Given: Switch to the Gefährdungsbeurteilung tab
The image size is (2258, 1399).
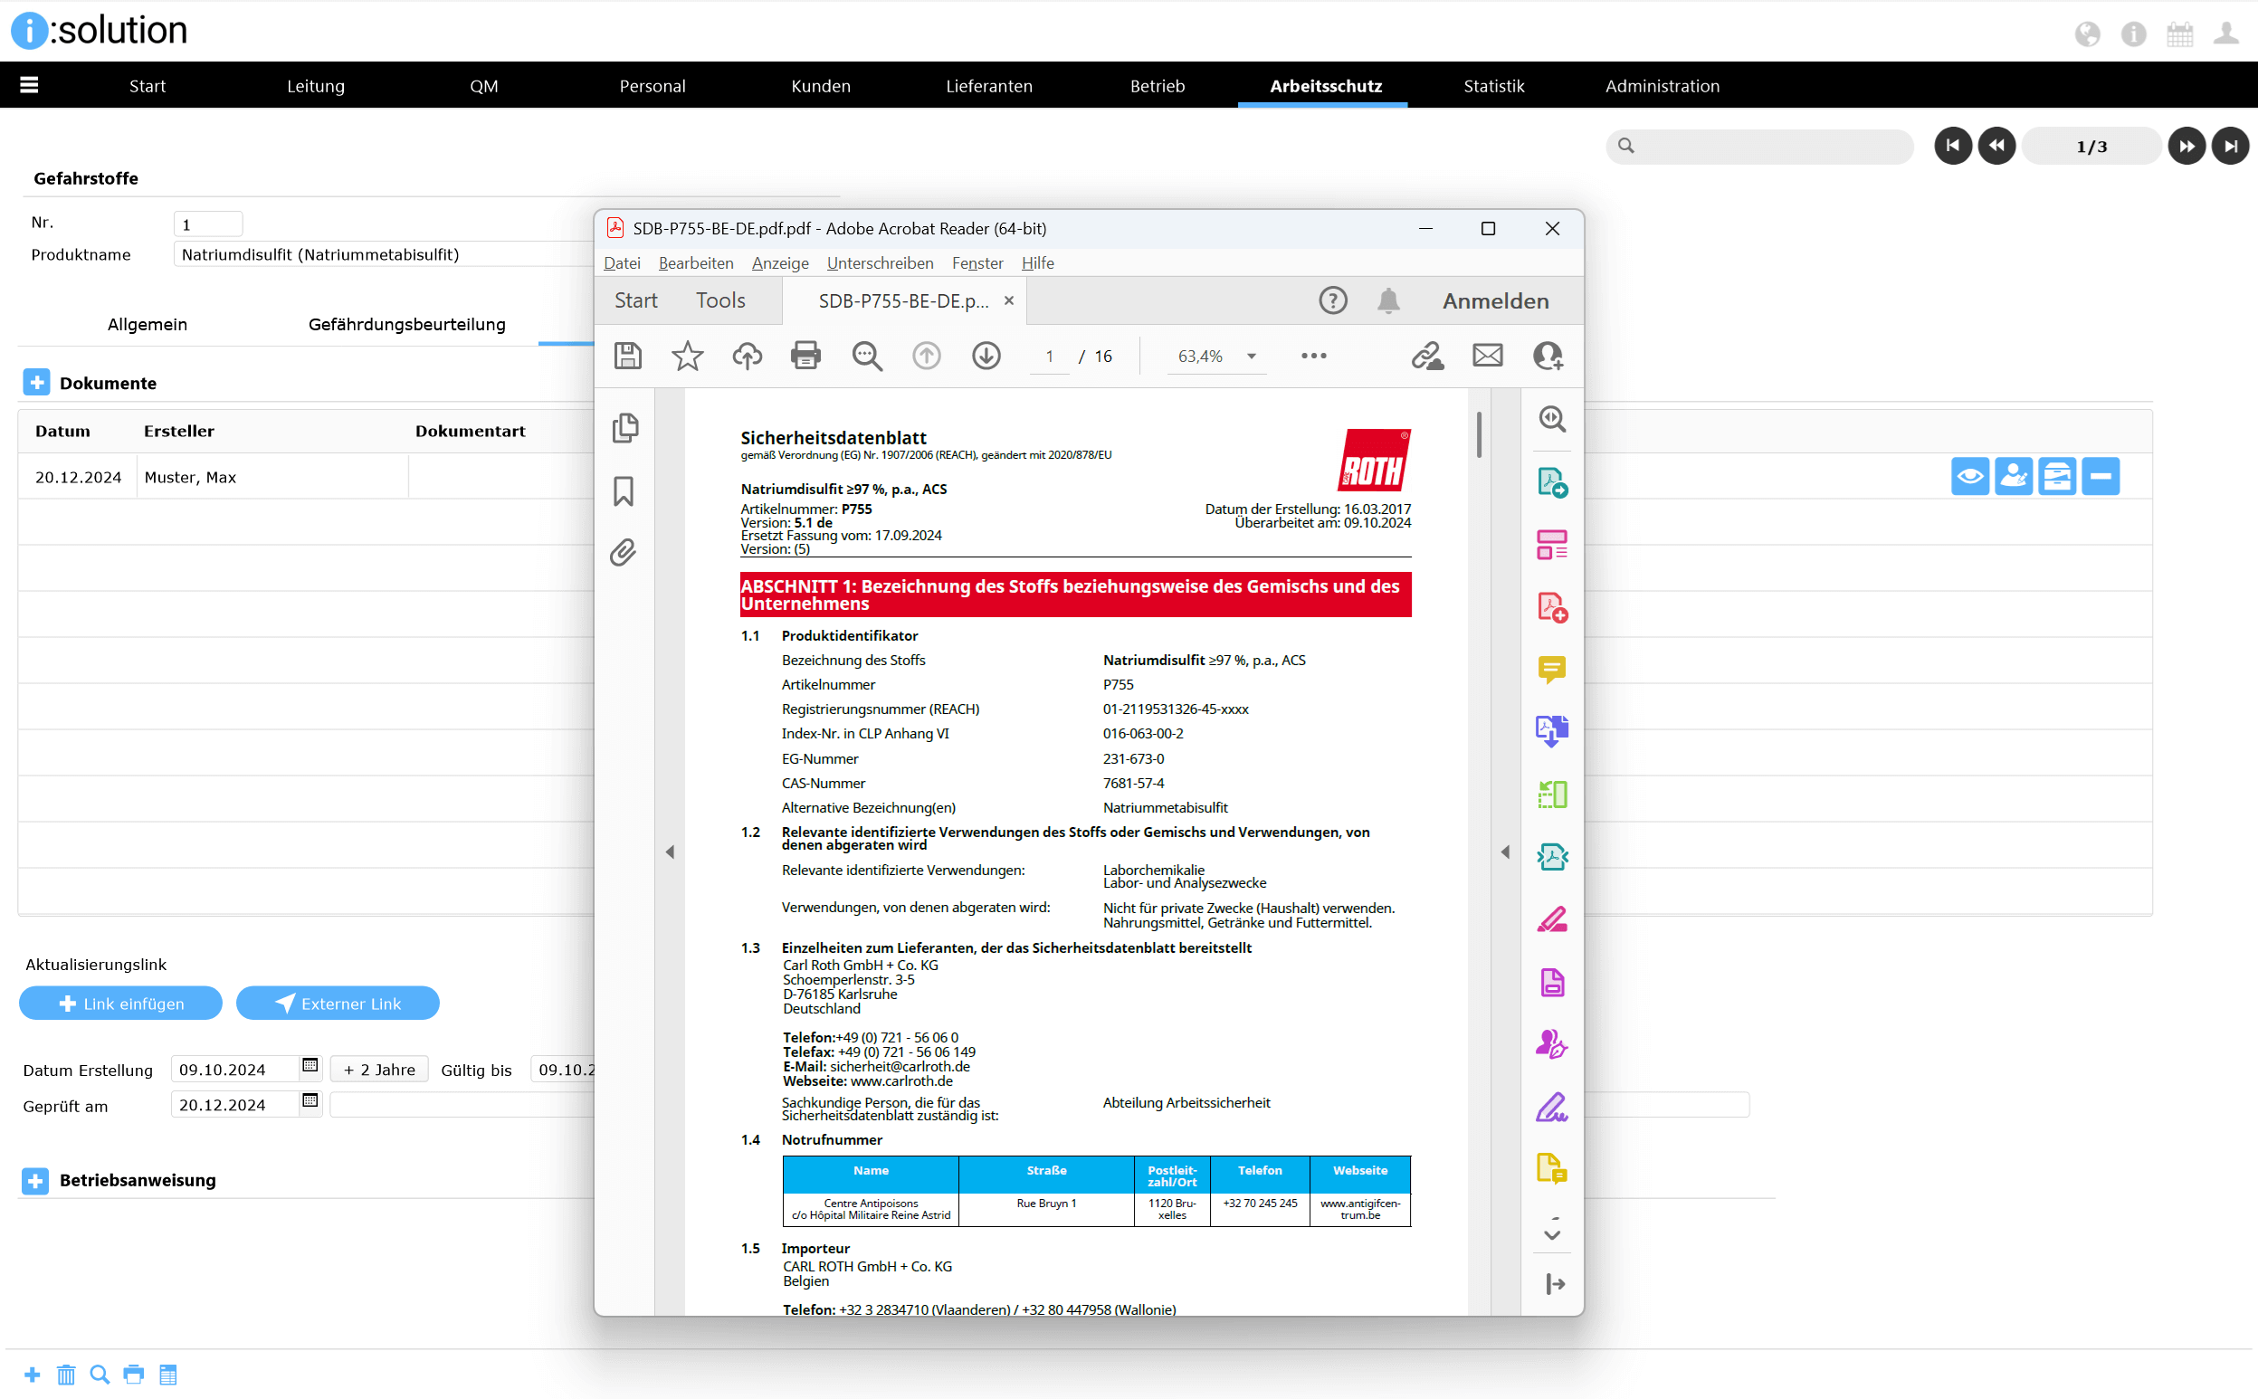Looking at the screenshot, I should pyautogui.click(x=406, y=324).
